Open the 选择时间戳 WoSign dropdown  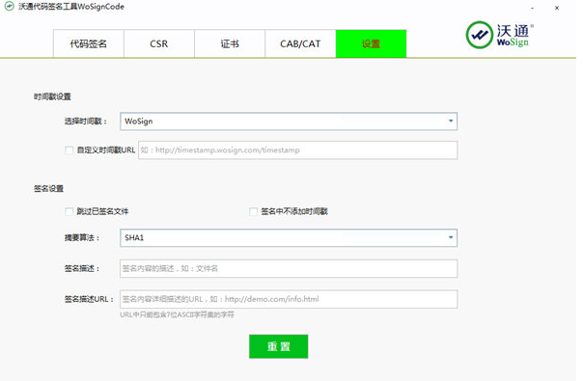289,122
